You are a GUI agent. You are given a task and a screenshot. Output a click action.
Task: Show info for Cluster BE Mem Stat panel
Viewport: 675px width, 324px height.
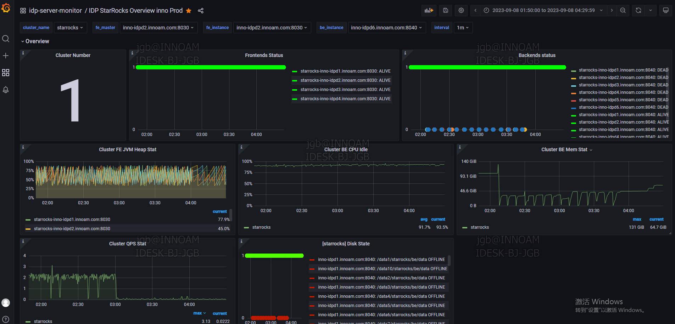460,147
